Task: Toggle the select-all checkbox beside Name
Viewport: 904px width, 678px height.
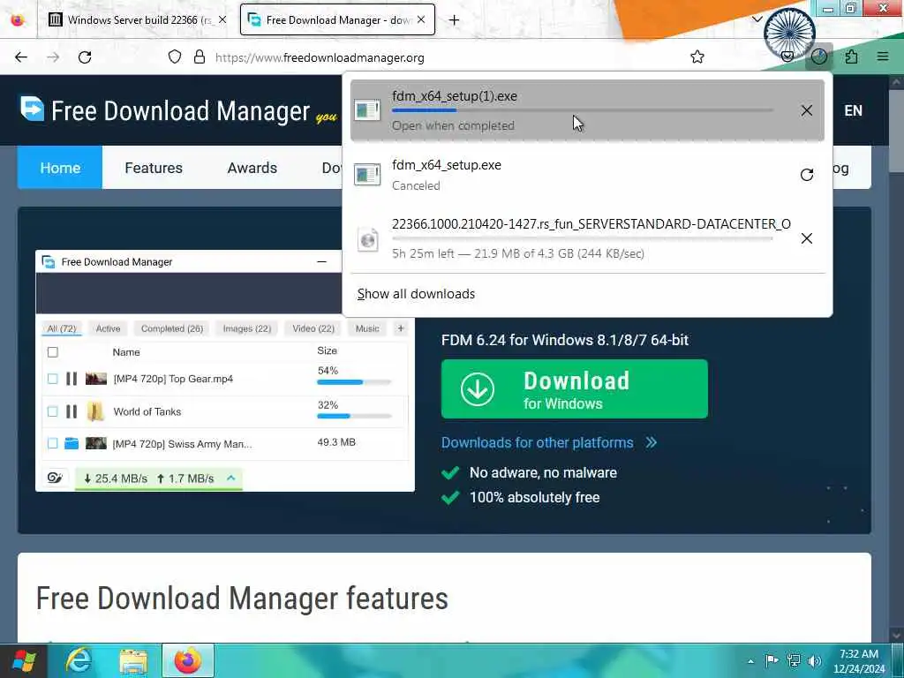Action: click(52, 352)
